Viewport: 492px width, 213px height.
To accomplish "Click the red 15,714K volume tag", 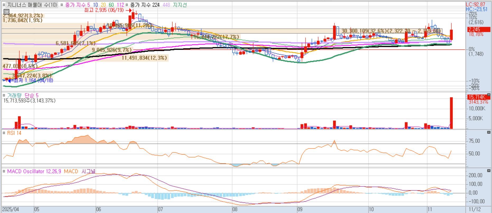I will click(x=479, y=97).
